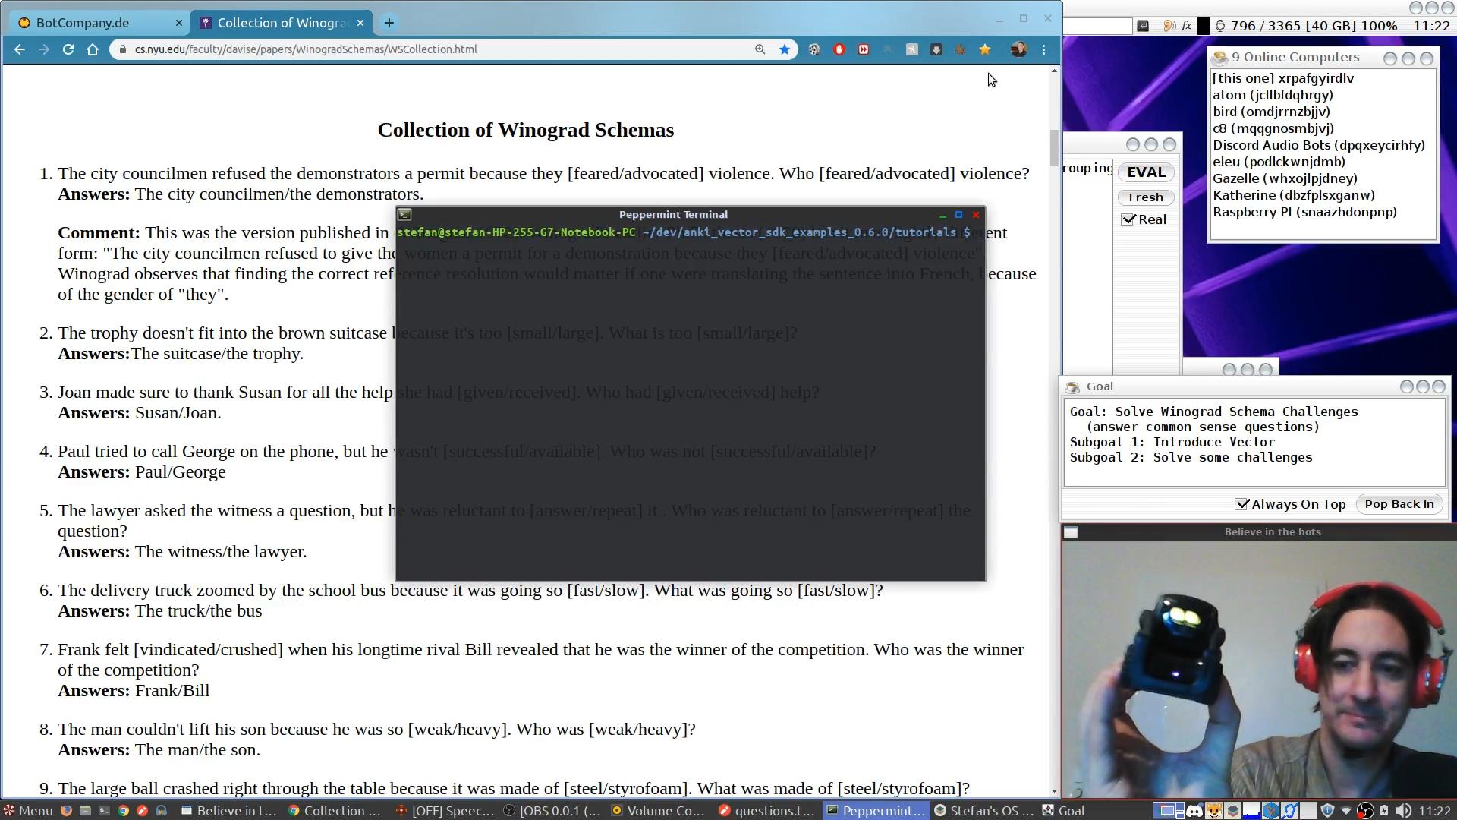Image resolution: width=1457 pixels, height=820 pixels.
Task: Toggle the Always On Top checkbox
Action: (x=1242, y=504)
